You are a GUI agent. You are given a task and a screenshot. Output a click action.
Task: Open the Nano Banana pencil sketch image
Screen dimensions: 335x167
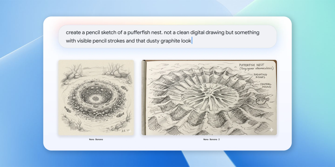96,97
